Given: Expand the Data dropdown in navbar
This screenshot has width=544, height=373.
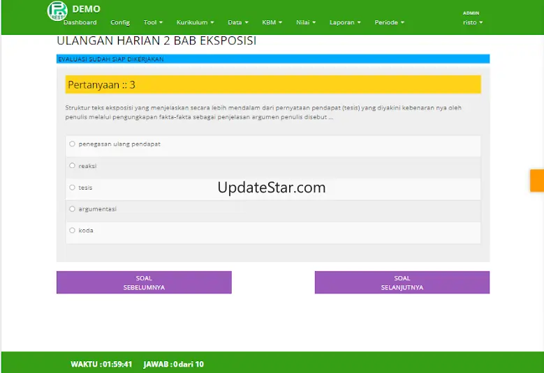Looking at the screenshot, I should click(x=237, y=22).
